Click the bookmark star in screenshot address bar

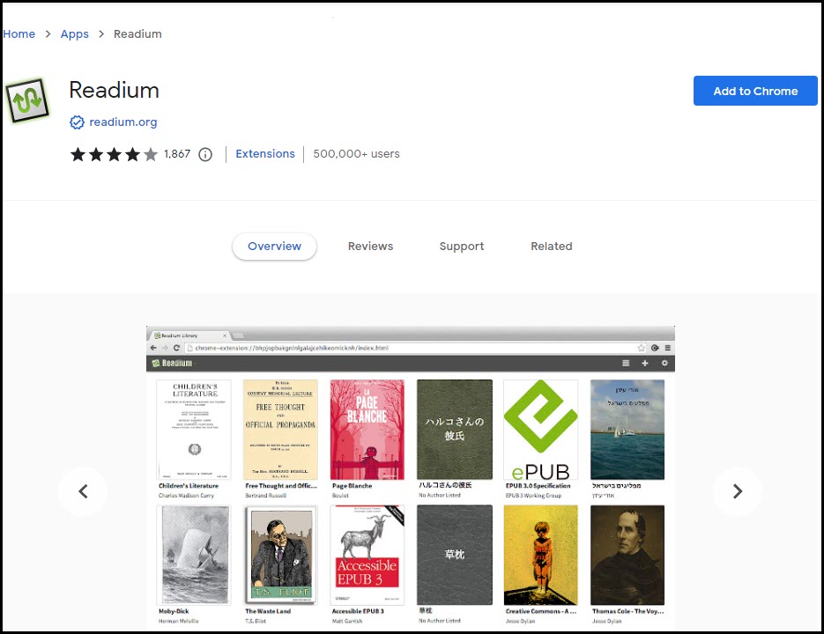click(641, 348)
